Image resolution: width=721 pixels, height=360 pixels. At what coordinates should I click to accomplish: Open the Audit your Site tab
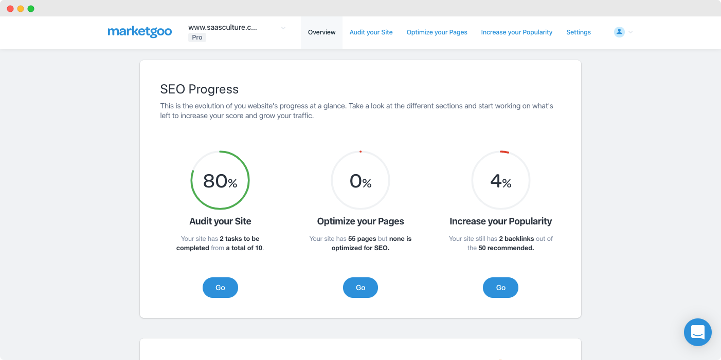click(x=371, y=32)
